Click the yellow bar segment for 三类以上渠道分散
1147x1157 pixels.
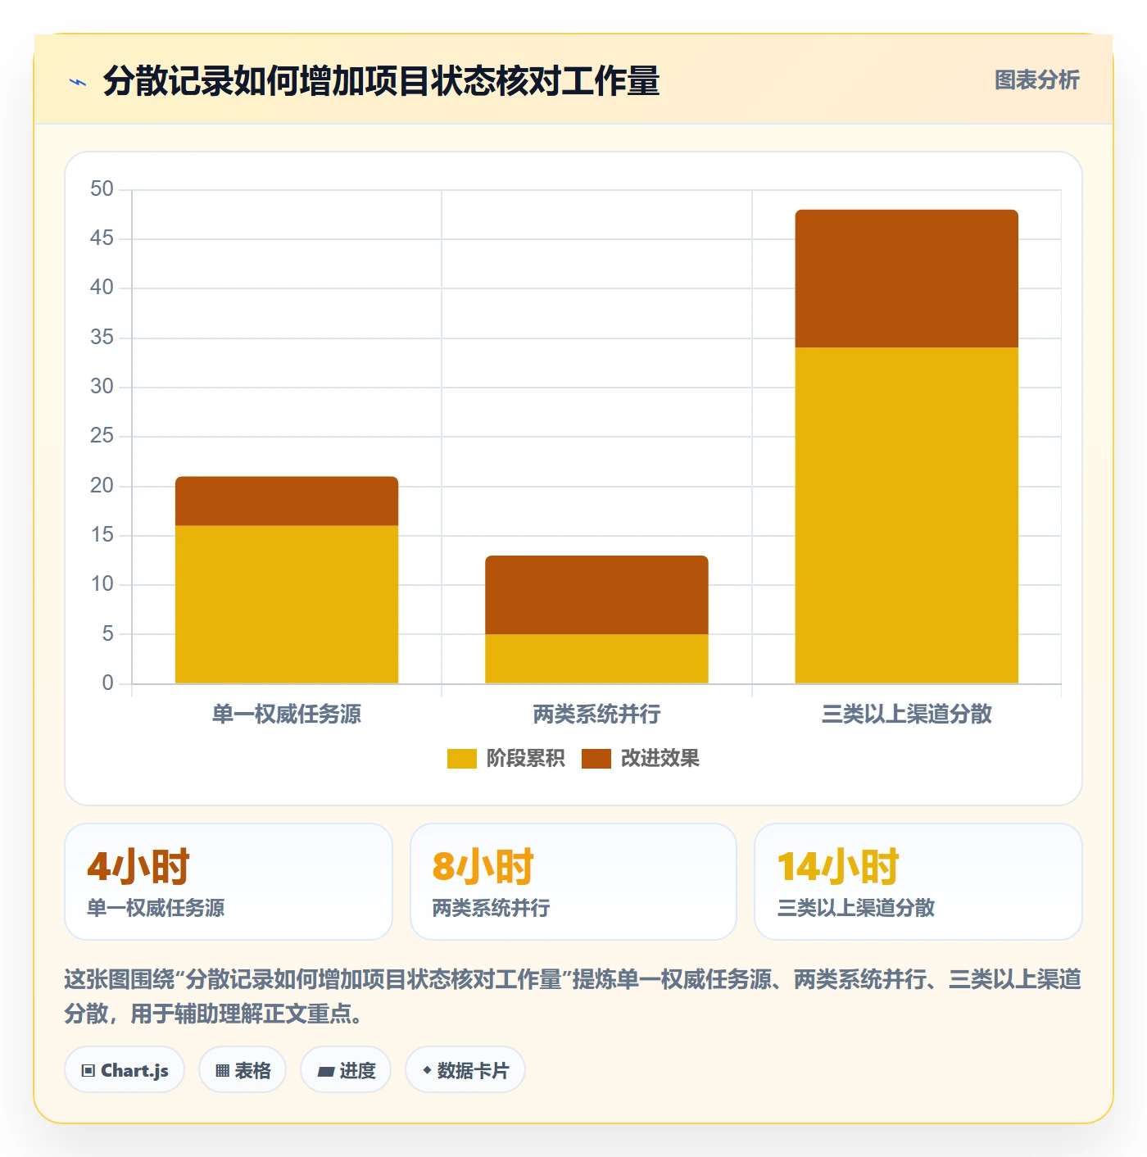[x=907, y=515]
